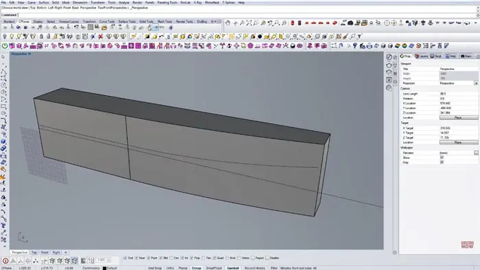Click the checkmark circle icon beside viewport
The image size is (480, 270).
[389, 57]
